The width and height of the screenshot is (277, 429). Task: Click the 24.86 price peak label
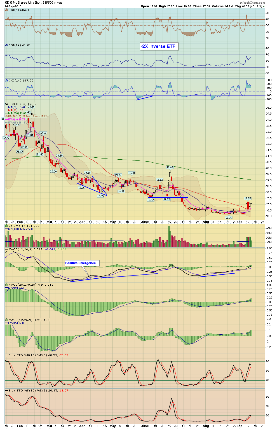click(31, 107)
